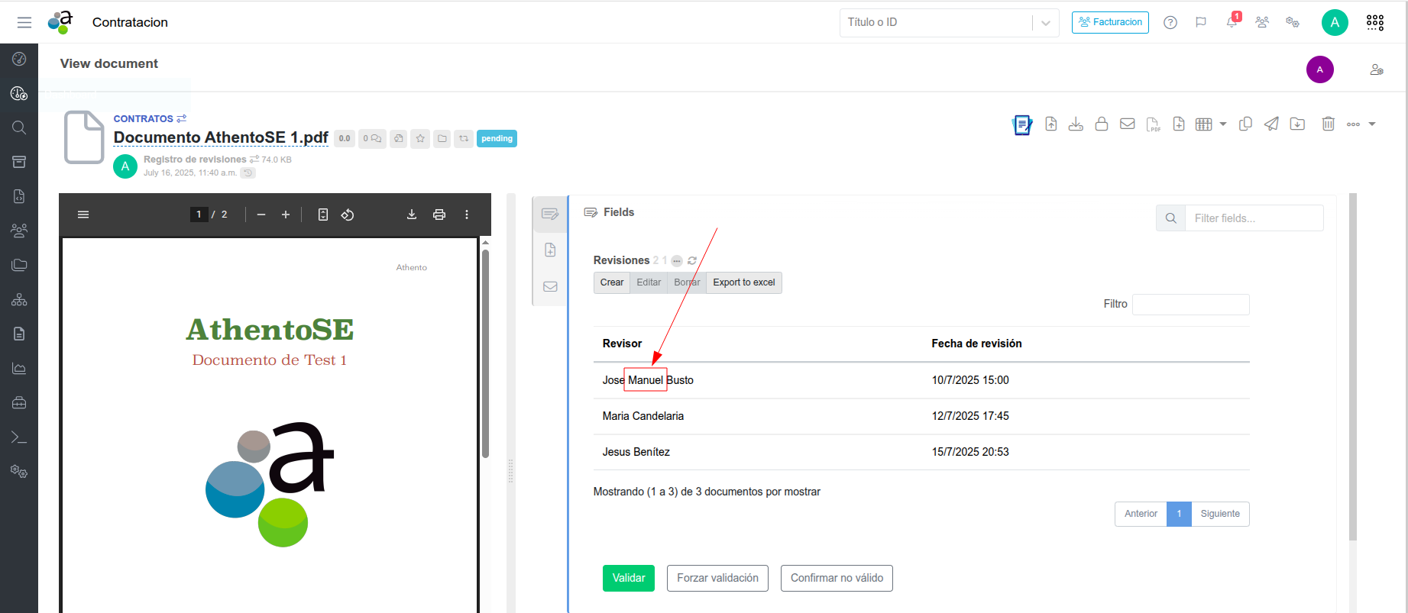Open the Fields tab in the side panel
Screen dimensions: 1408x613
point(550,214)
